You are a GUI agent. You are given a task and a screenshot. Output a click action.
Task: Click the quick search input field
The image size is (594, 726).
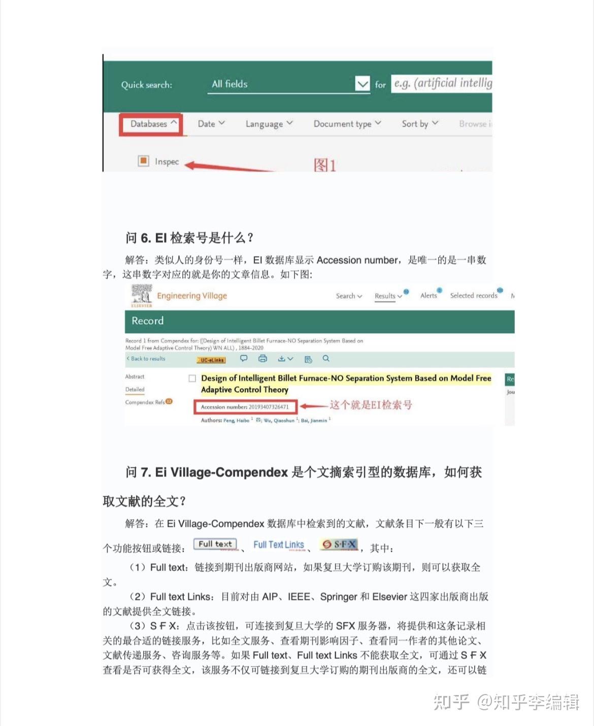441,83
